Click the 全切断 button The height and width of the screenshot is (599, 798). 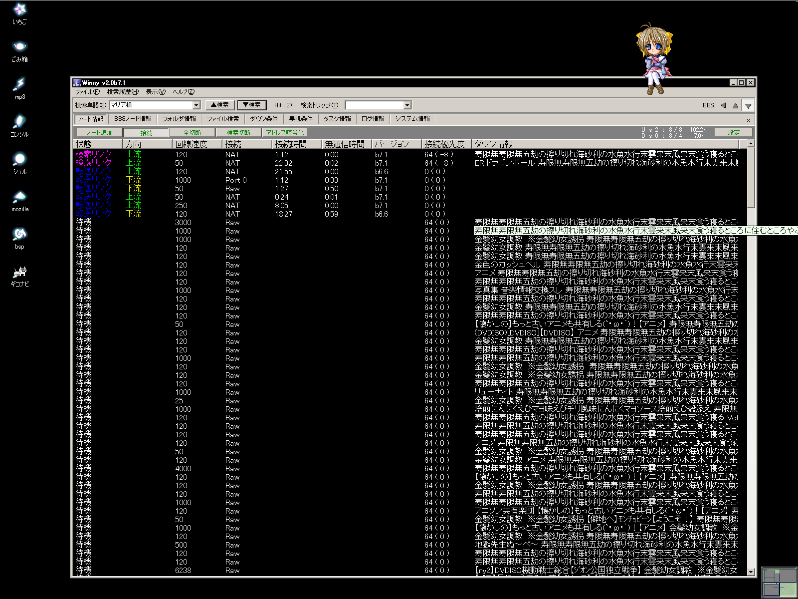[192, 132]
